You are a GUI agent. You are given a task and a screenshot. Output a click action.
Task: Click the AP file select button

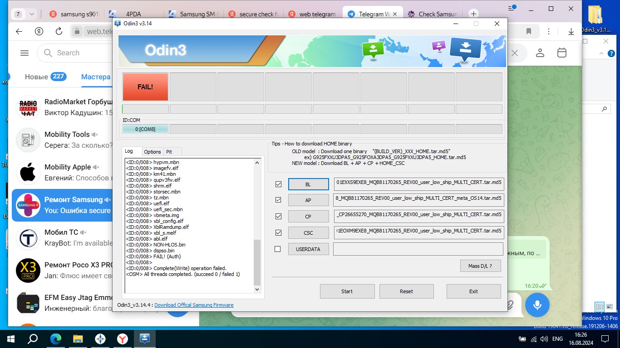308,200
